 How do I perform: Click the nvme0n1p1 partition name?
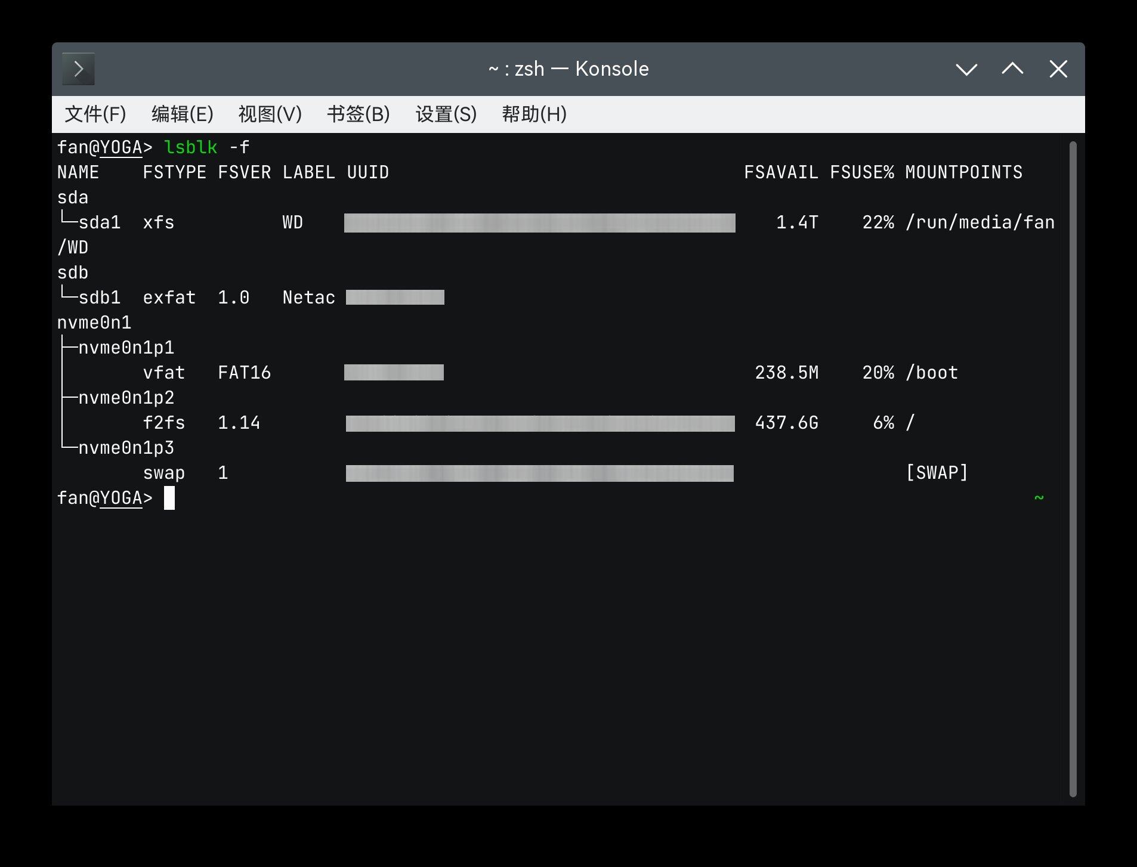coord(126,348)
